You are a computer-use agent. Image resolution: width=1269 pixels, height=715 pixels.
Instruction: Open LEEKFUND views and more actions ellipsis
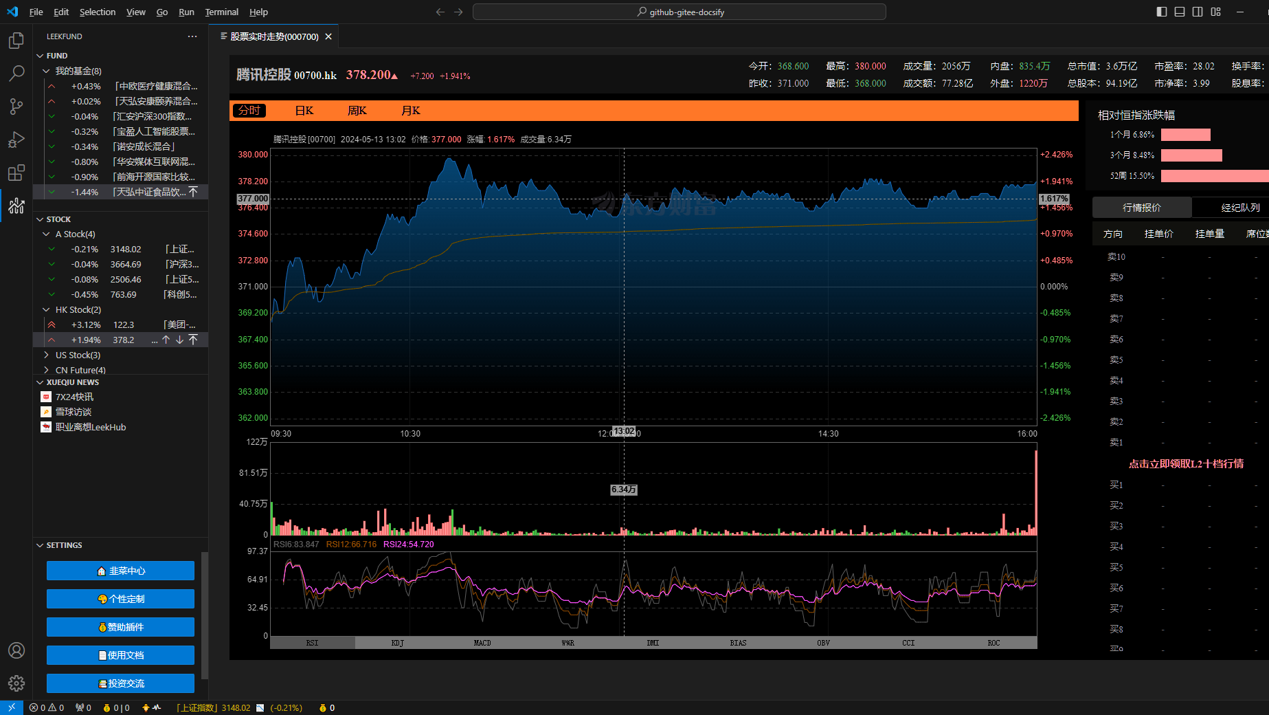192,36
